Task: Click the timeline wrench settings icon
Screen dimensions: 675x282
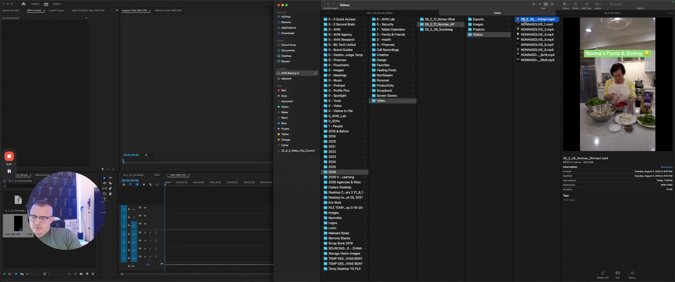Action: pyautogui.click(x=150, y=184)
